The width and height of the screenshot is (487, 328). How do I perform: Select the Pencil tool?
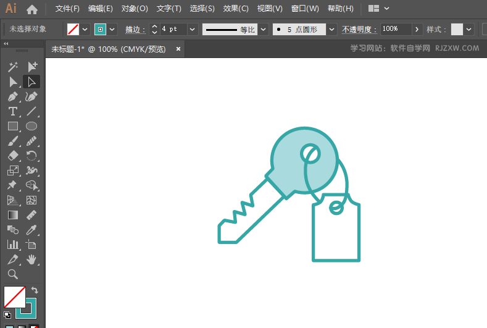click(x=31, y=141)
